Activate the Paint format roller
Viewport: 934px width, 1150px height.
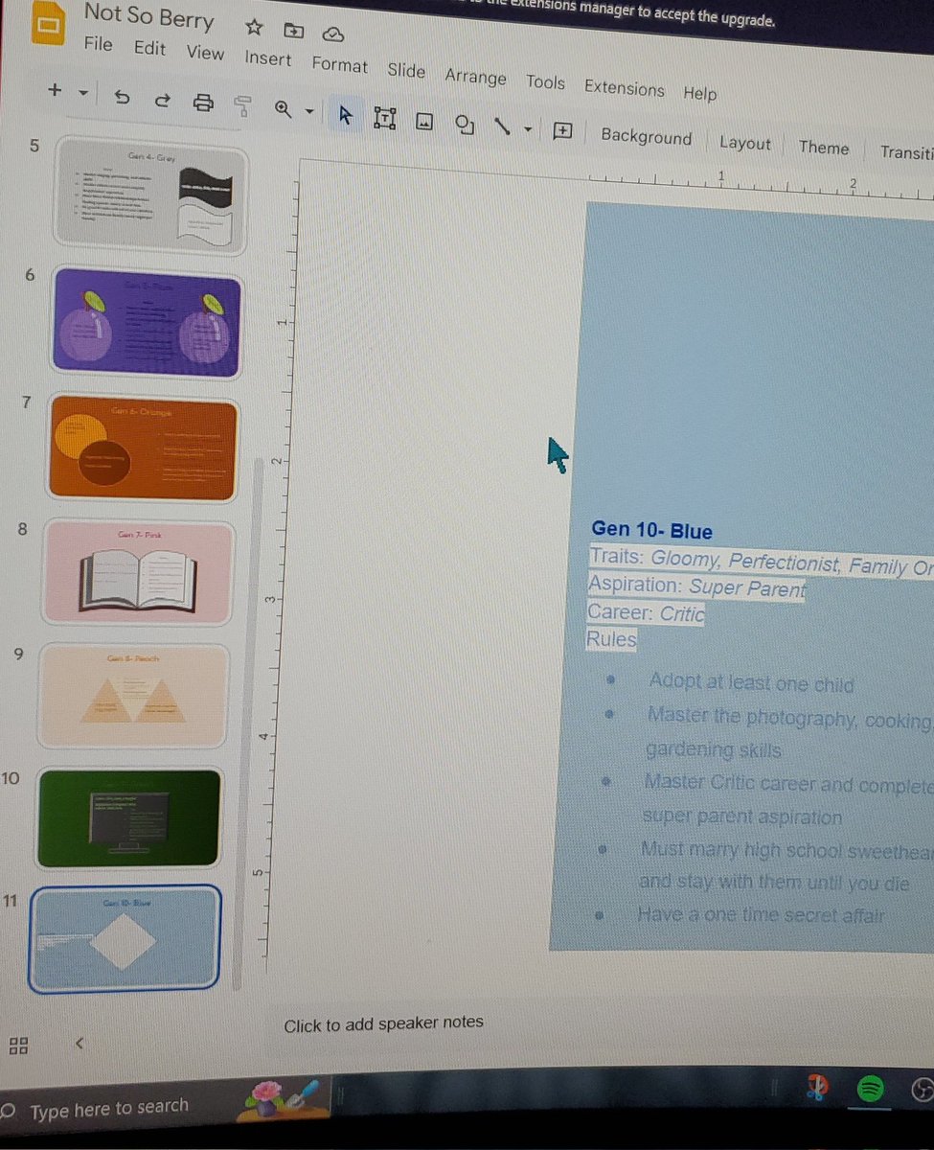pyautogui.click(x=243, y=106)
